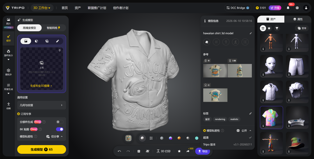The height and width of the screenshot is (159, 314).
Task: Open the 图片 image tool in sidebar
Action: coord(8,21)
